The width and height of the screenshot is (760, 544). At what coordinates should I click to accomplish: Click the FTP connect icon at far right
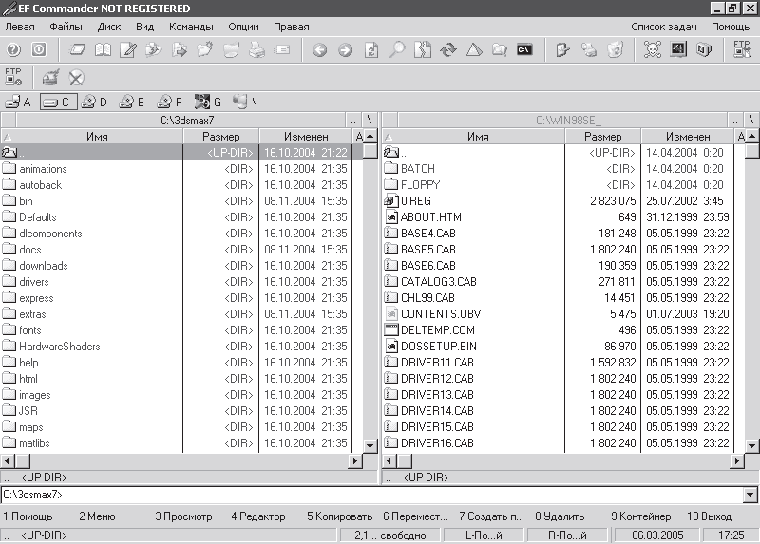(x=742, y=50)
